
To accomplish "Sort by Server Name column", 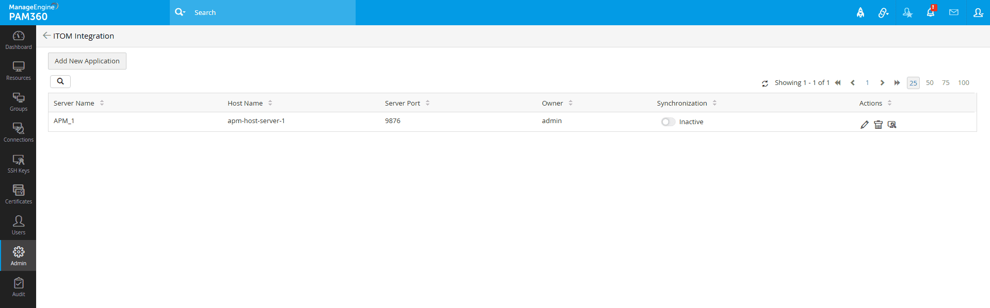I will click(102, 103).
